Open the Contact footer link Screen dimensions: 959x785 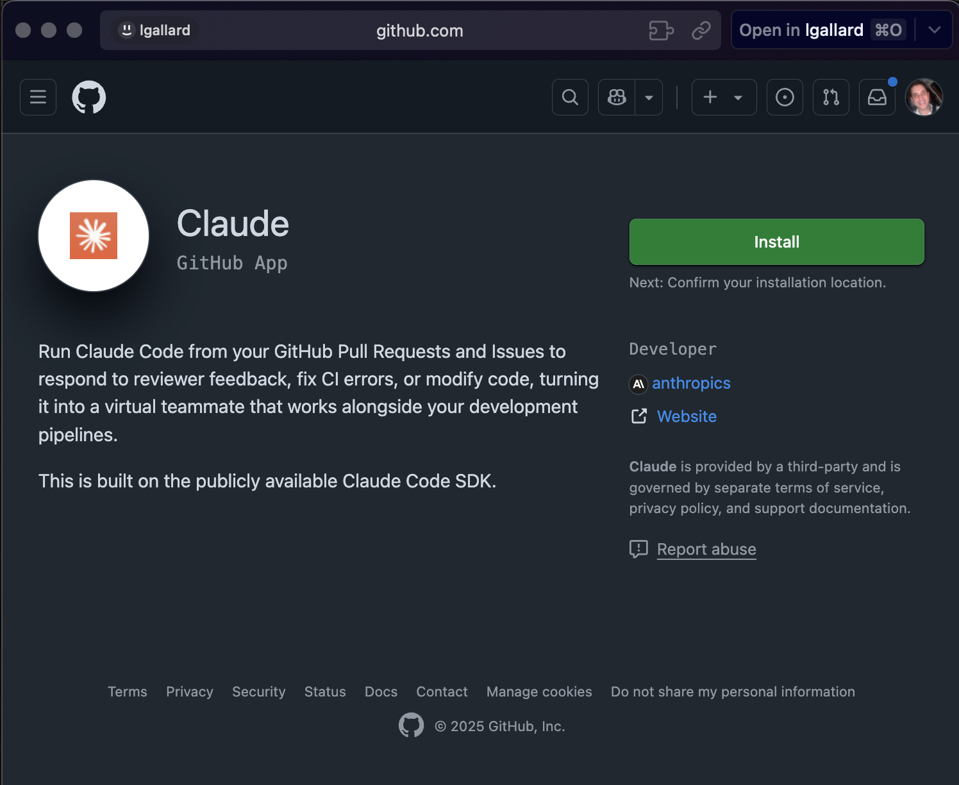(442, 691)
